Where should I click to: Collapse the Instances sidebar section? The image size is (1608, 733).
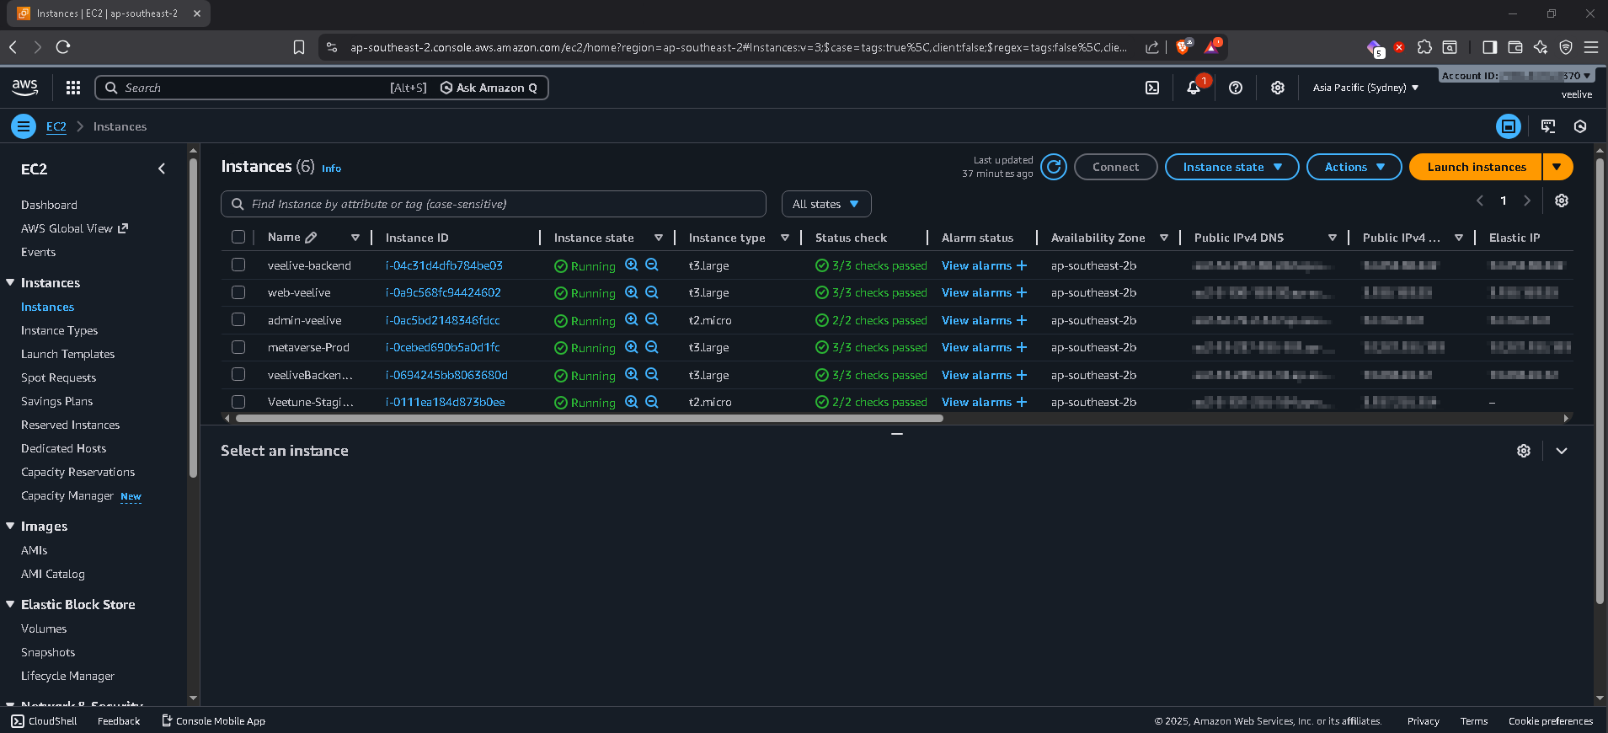tap(10, 282)
